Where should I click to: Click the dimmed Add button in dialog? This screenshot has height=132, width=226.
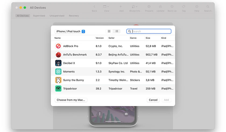[x=166, y=100]
